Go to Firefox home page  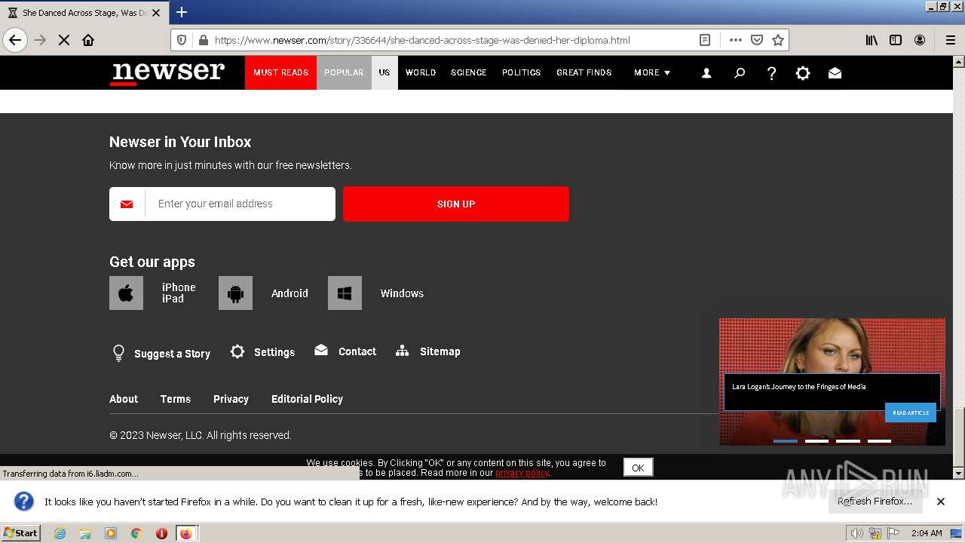(88, 40)
